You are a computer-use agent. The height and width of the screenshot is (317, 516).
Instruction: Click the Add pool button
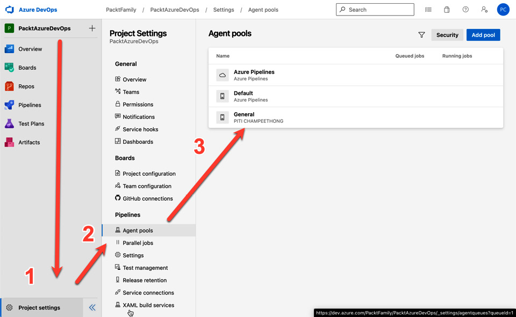pyautogui.click(x=483, y=35)
